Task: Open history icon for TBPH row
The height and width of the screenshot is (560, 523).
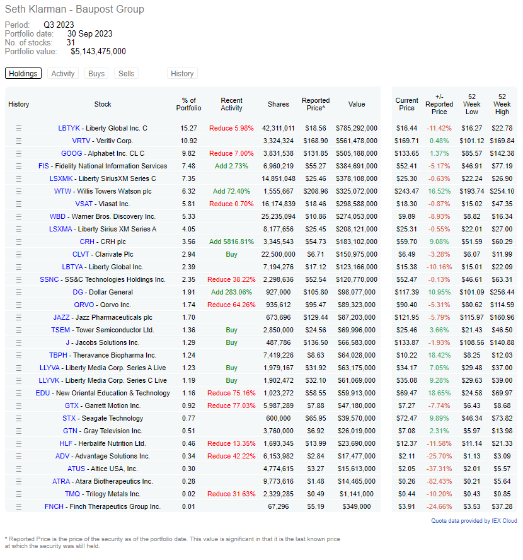Action: coord(18,355)
